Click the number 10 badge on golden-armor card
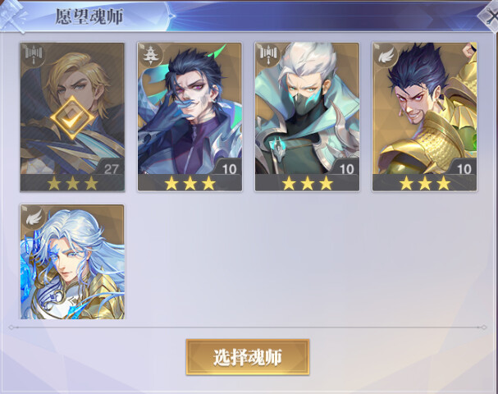Viewport: 498px width, 394px height. tap(464, 169)
